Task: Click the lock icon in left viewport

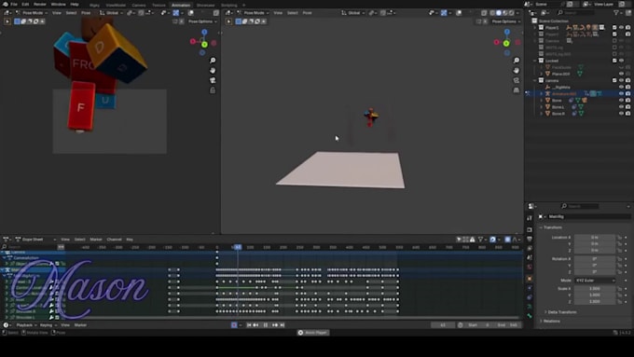Action: tap(213, 90)
